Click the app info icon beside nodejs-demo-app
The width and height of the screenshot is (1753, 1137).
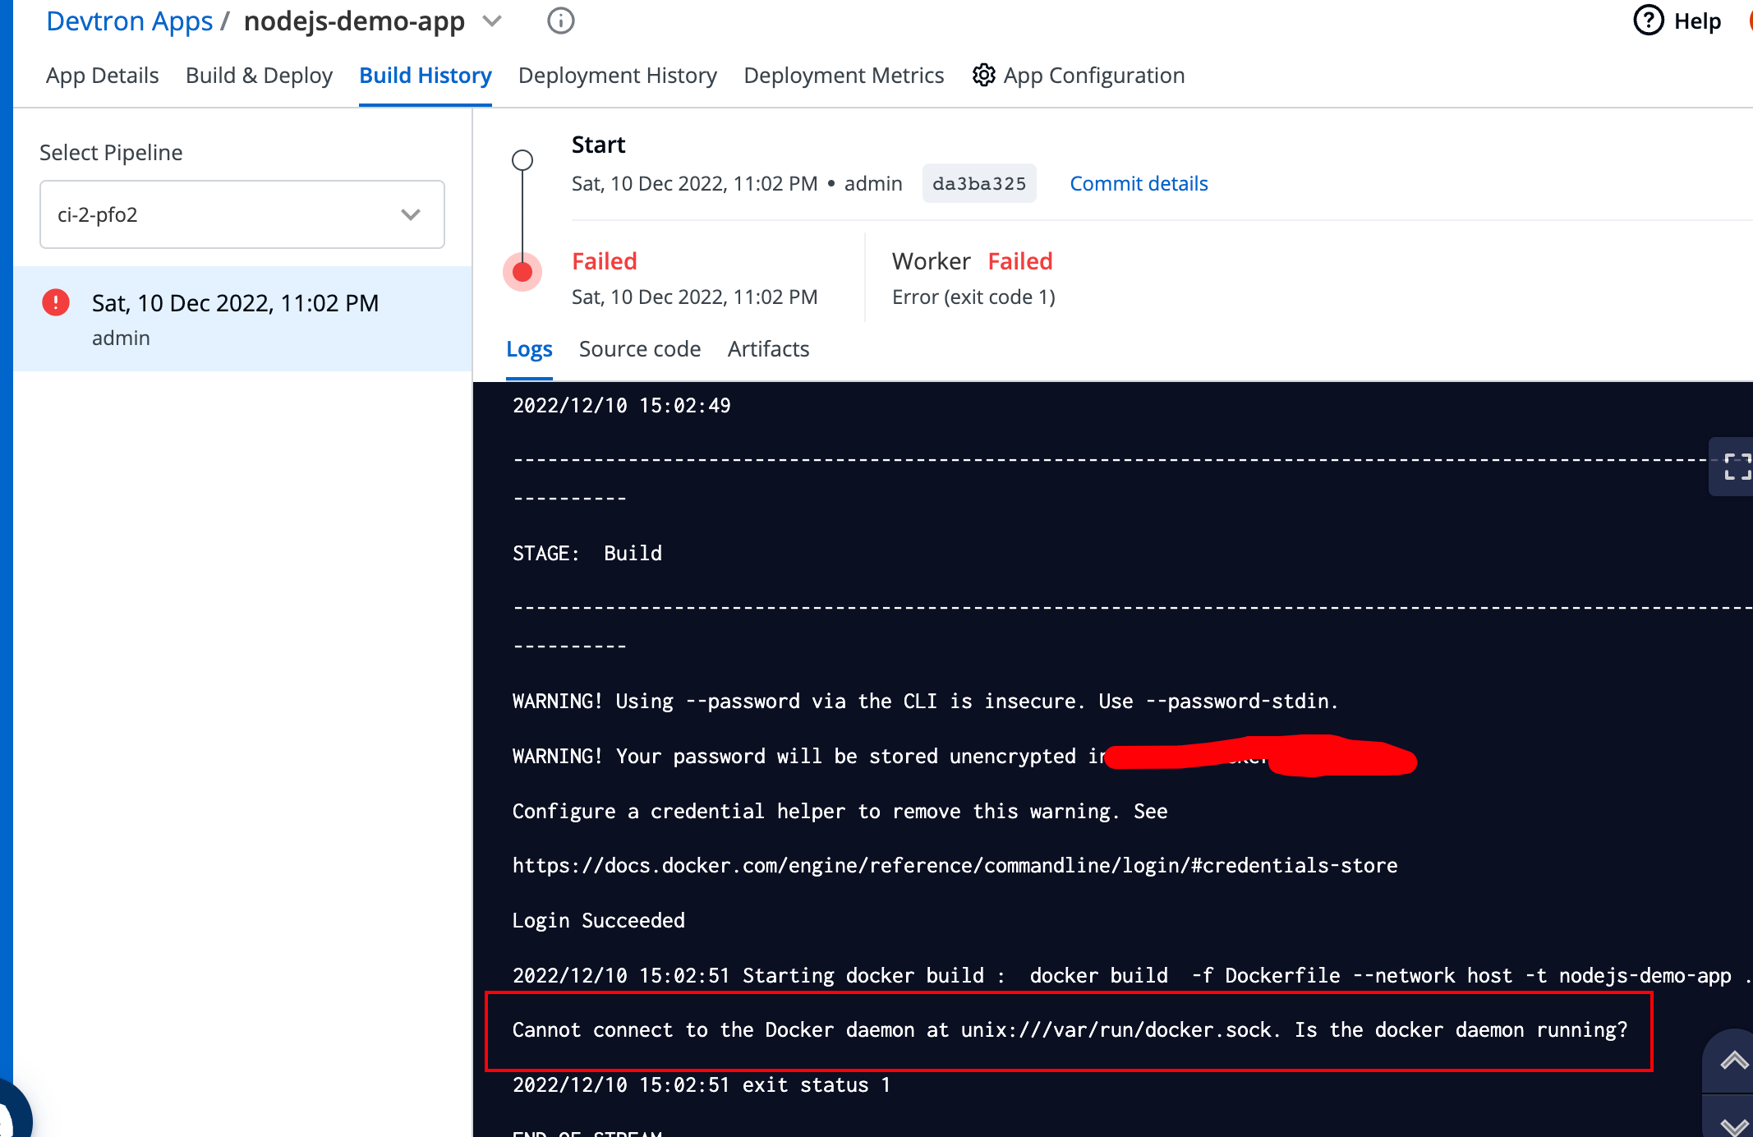pyautogui.click(x=561, y=21)
